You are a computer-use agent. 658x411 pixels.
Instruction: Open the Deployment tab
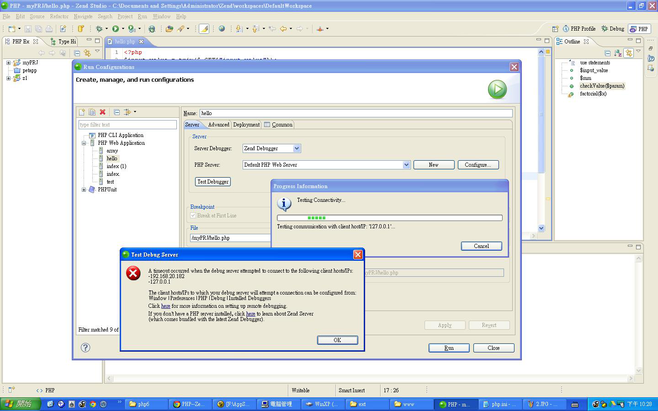coord(246,125)
